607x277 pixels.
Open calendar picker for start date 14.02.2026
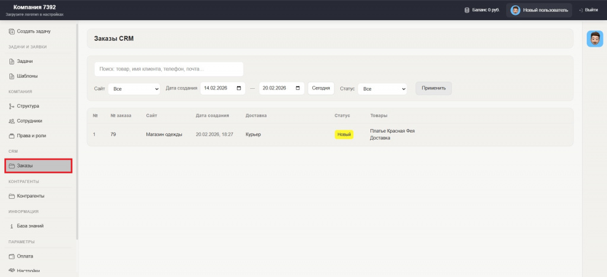239,88
